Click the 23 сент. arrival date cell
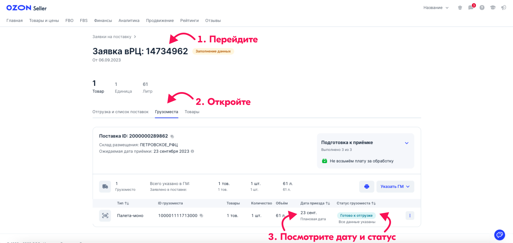The image size is (513, 243). [x=309, y=213]
